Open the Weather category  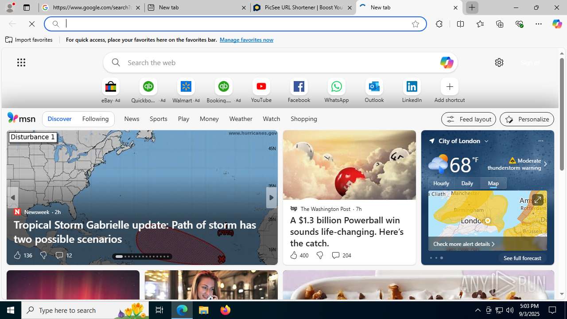241,119
